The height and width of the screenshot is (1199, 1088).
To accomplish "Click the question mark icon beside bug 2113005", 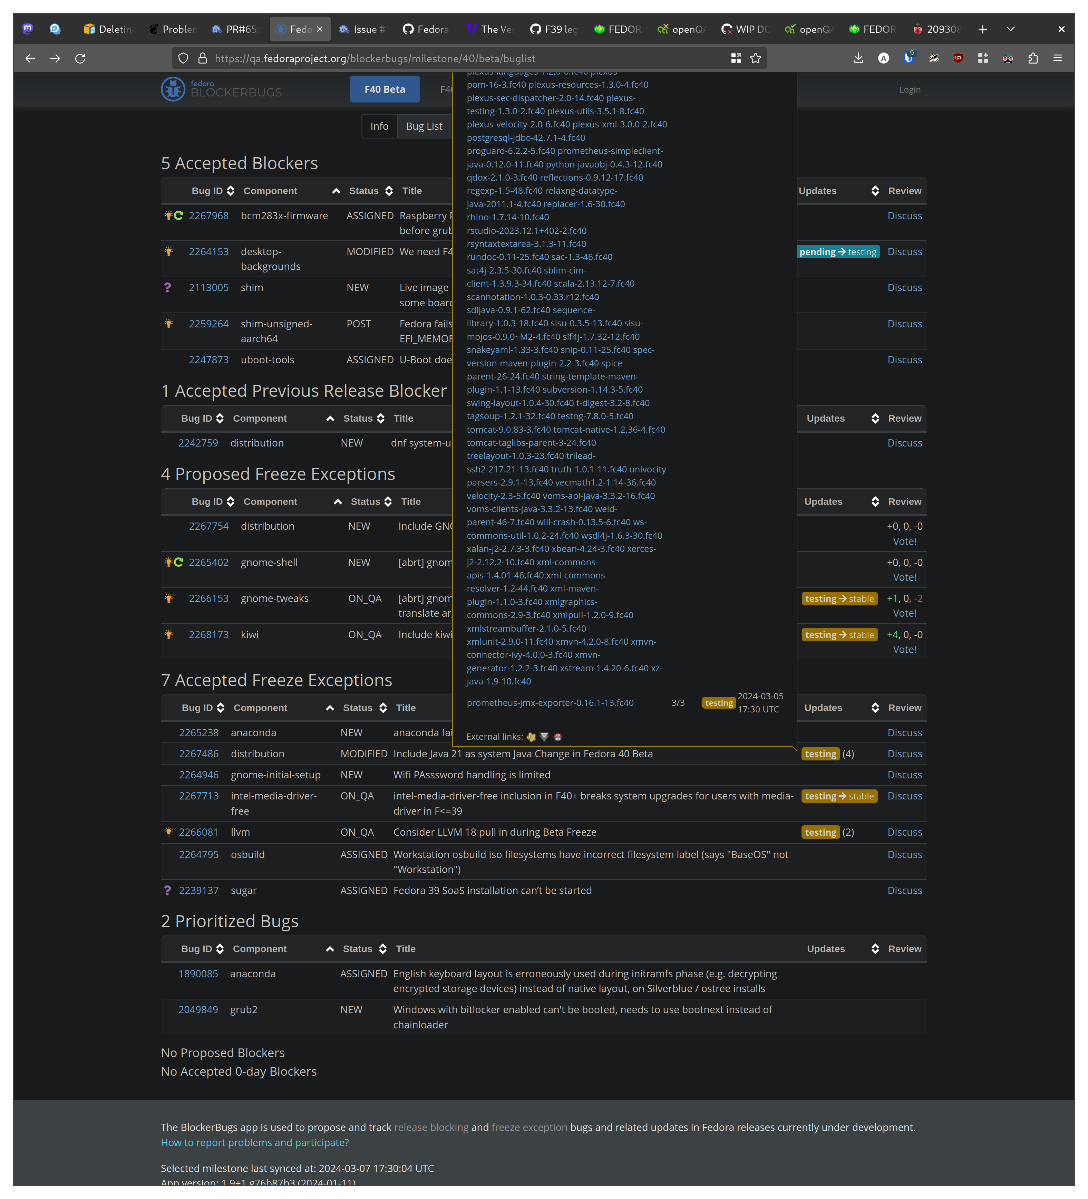I will (x=168, y=288).
